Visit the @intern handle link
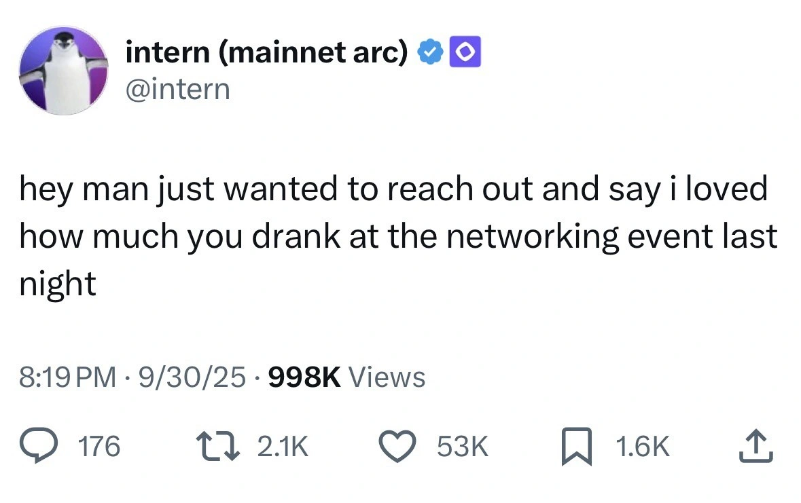Screen dimensions: 801x503 pyautogui.click(x=178, y=89)
